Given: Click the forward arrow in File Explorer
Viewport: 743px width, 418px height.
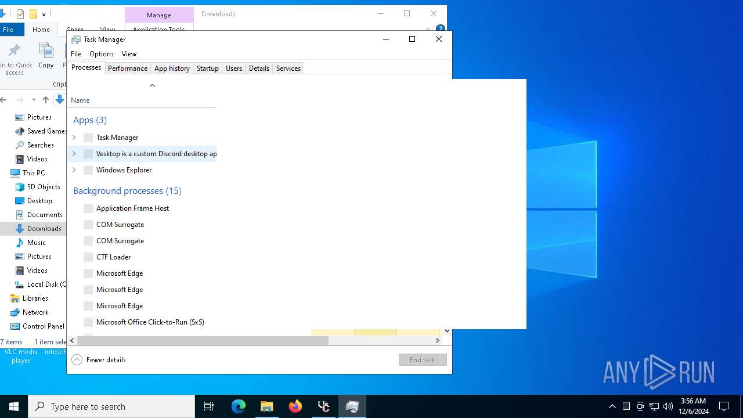Looking at the screenshot, I should (20, 100).
